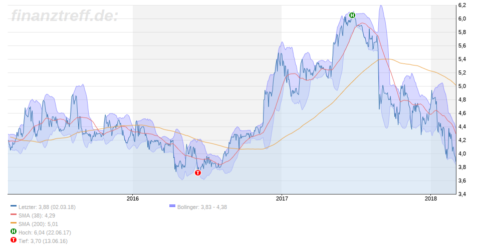The image size is (486, 250).
Task: Click the Tief: 3,70 (13.06.16) label
Action: click(42, 240)
